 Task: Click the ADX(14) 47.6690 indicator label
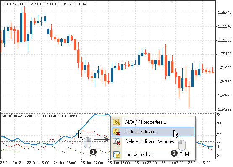point(17,116)
